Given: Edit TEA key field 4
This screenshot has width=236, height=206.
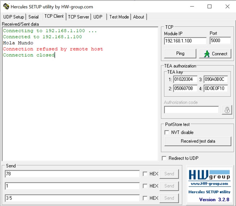Looking at the screenshot, I should coord(216,88).
